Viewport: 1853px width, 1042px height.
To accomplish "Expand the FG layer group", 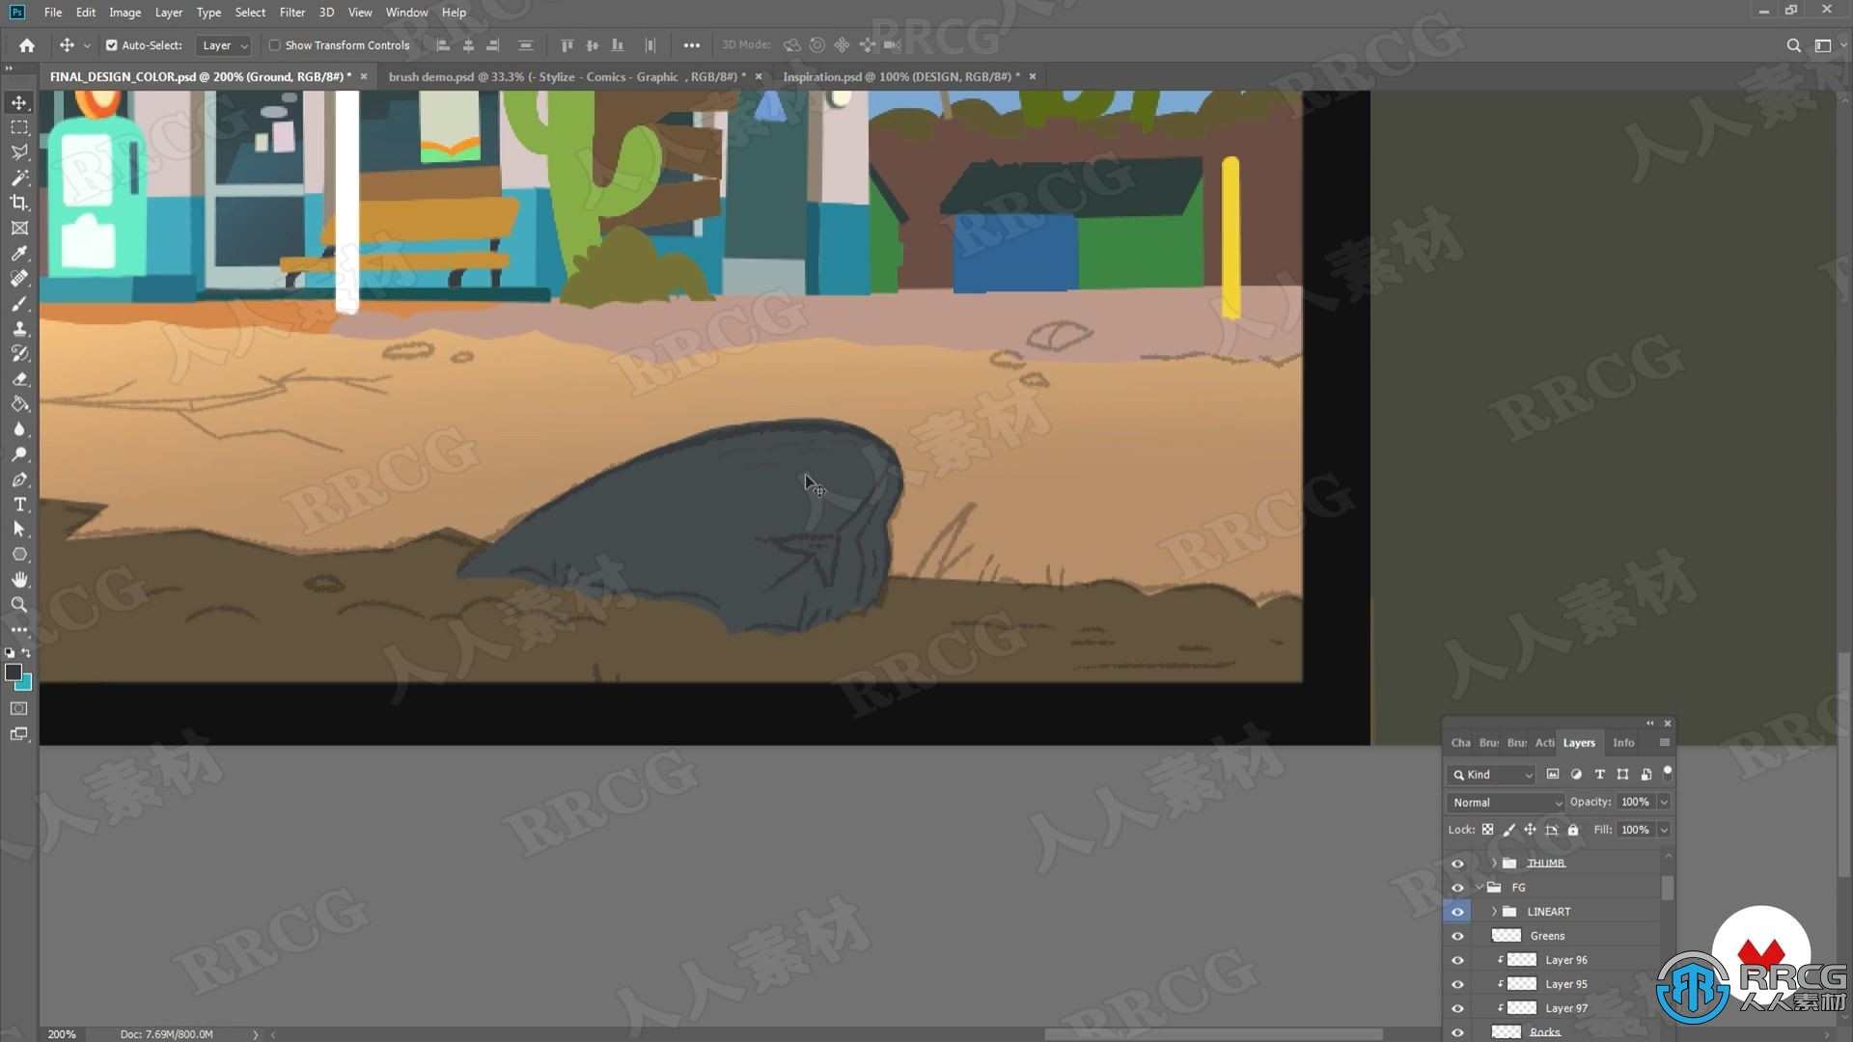I will click(1480, 887).
